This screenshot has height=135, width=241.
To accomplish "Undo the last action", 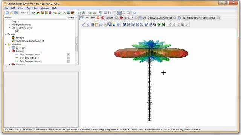I will pyautogui.click(x=23, y=13).
